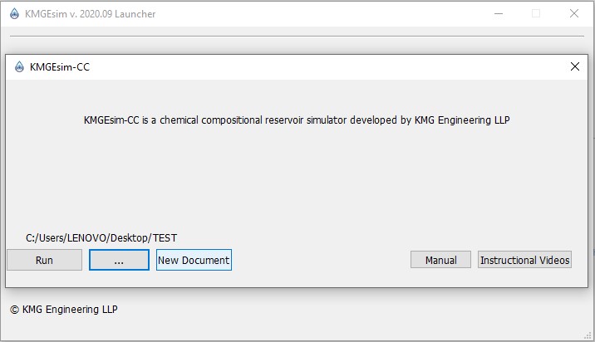Close the KMGEsim Launcher window
595x342 pixels.
point(574,13)
